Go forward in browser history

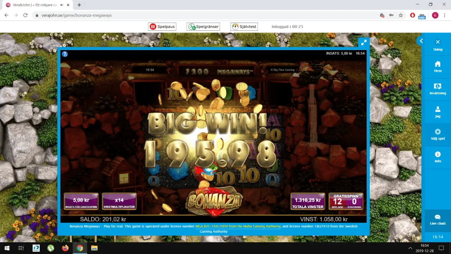tap(16, 15)
